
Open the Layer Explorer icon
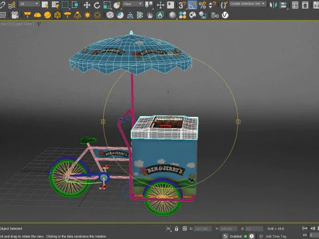click(x=305, y=5)
